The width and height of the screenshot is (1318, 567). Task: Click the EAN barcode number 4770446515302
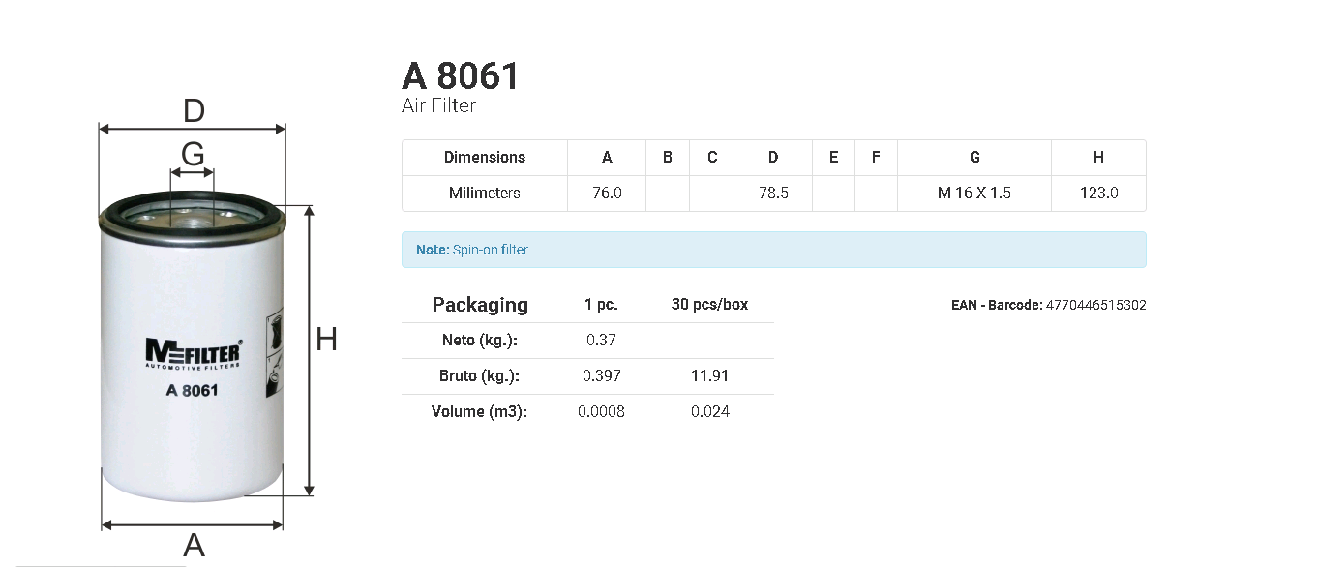pyautogui.click(x=1096, y=305)
